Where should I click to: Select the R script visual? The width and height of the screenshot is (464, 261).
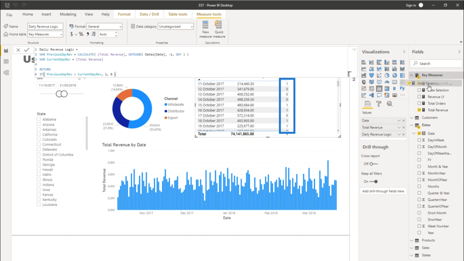pos(395,89)
